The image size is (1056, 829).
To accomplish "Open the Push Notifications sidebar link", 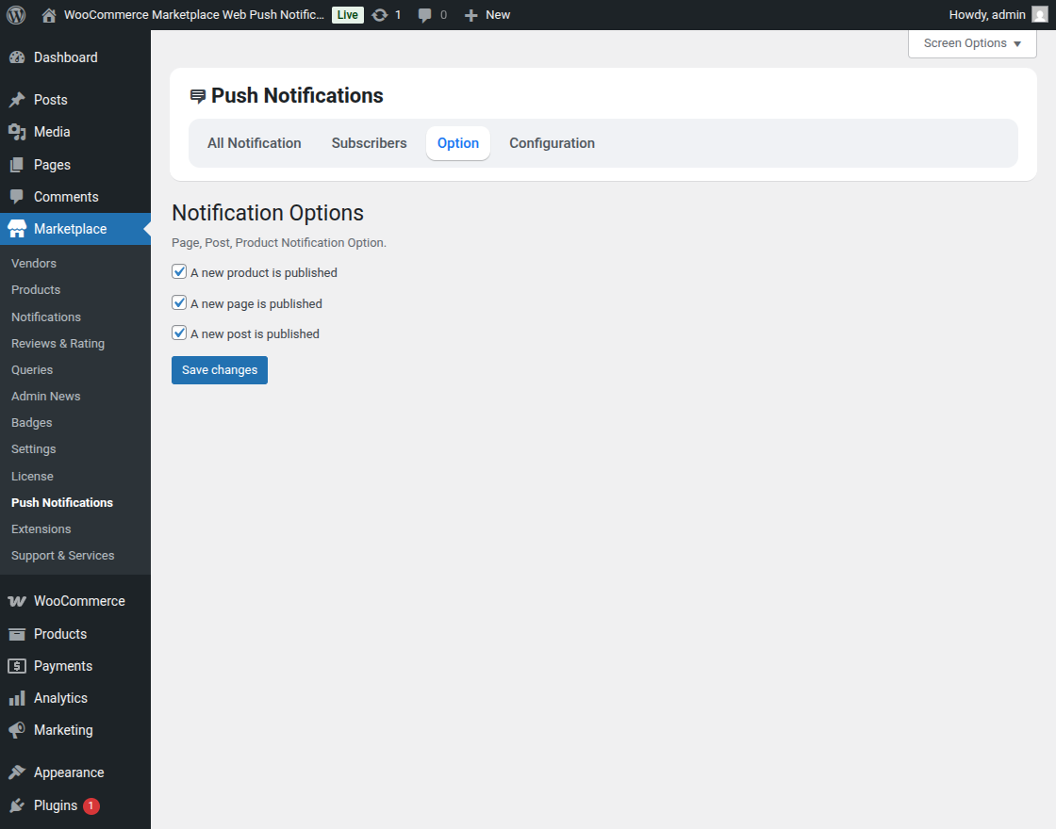I will tap(61, 502).
